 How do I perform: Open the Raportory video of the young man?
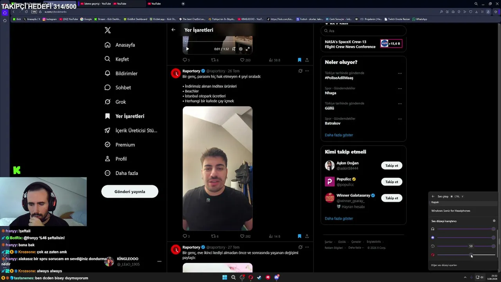217,168
